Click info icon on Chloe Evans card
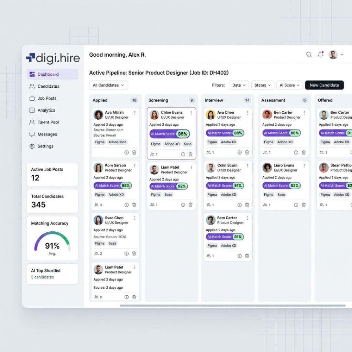The height and width of the screenshot is (352, 352). click(x=183, y=154)
